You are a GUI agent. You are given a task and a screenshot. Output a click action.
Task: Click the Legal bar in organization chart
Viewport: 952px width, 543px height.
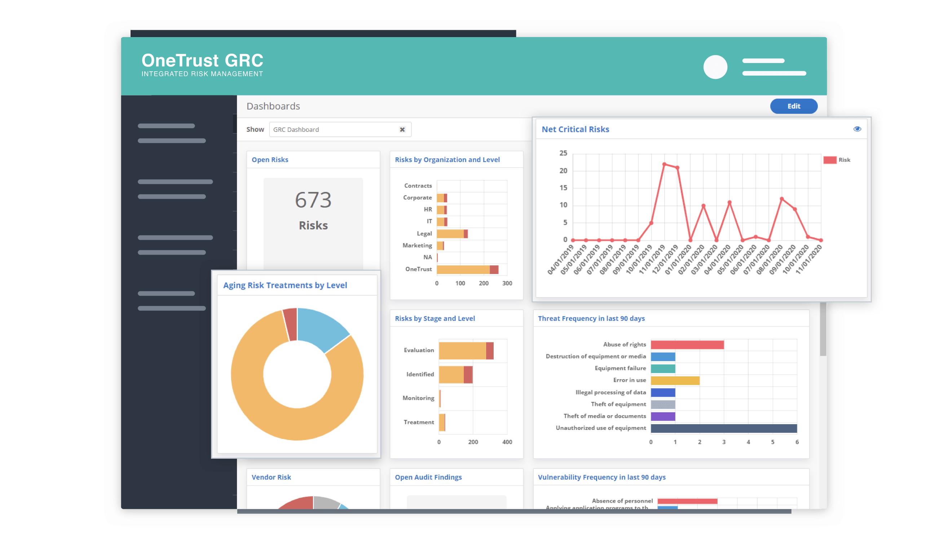click(451, 234)
